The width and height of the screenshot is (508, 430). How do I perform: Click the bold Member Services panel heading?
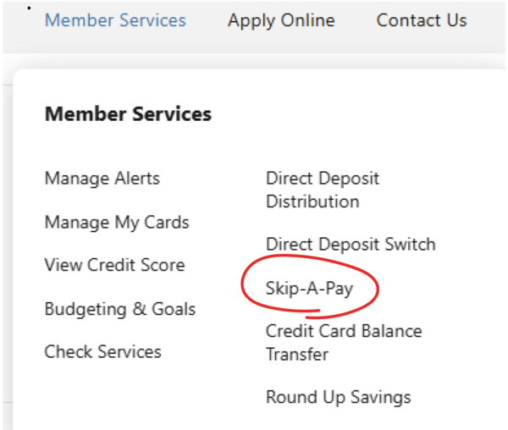(x=128, y=113)
